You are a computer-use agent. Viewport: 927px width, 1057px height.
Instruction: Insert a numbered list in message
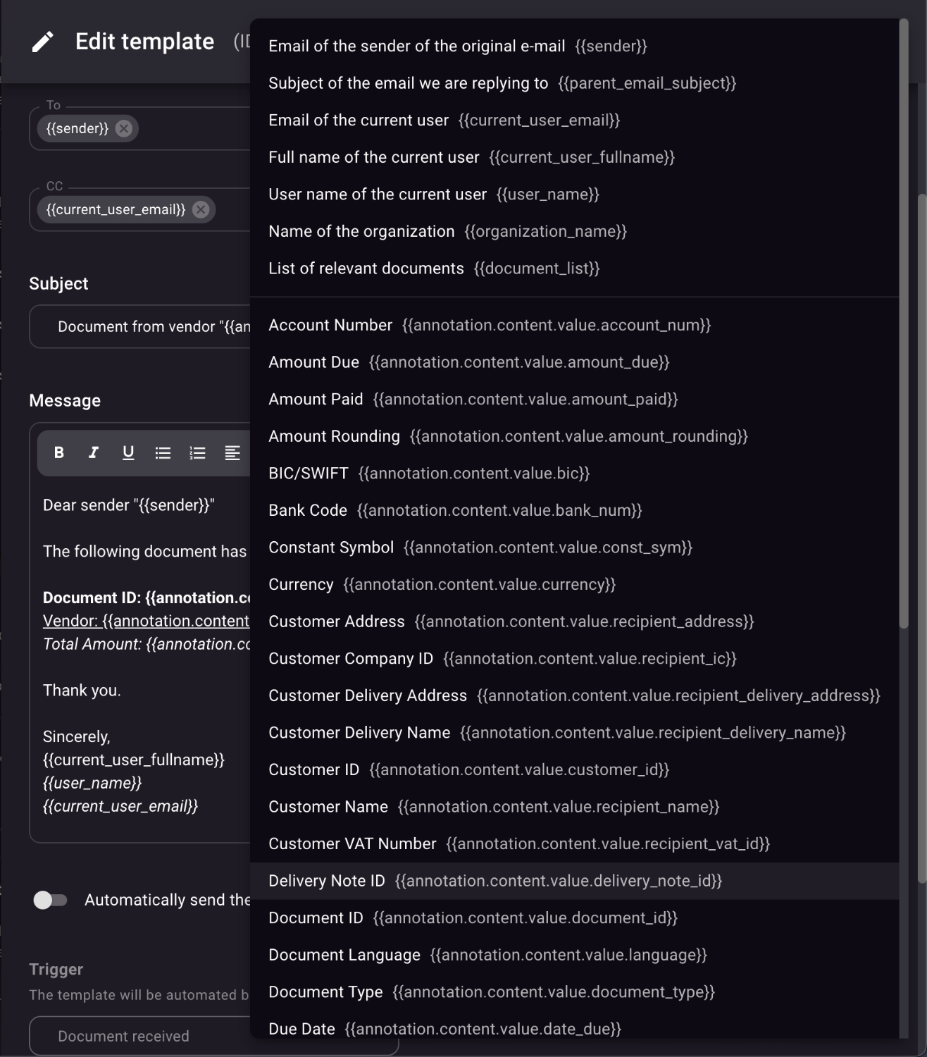coord(197,452)
